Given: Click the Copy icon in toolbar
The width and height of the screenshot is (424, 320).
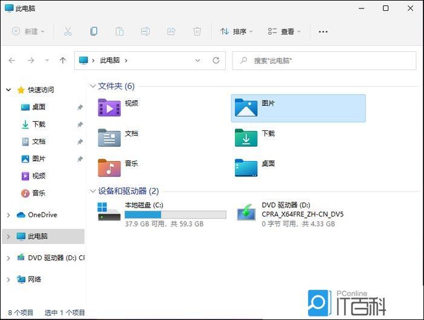Looking at the screenshot, I should click(94, 31).
